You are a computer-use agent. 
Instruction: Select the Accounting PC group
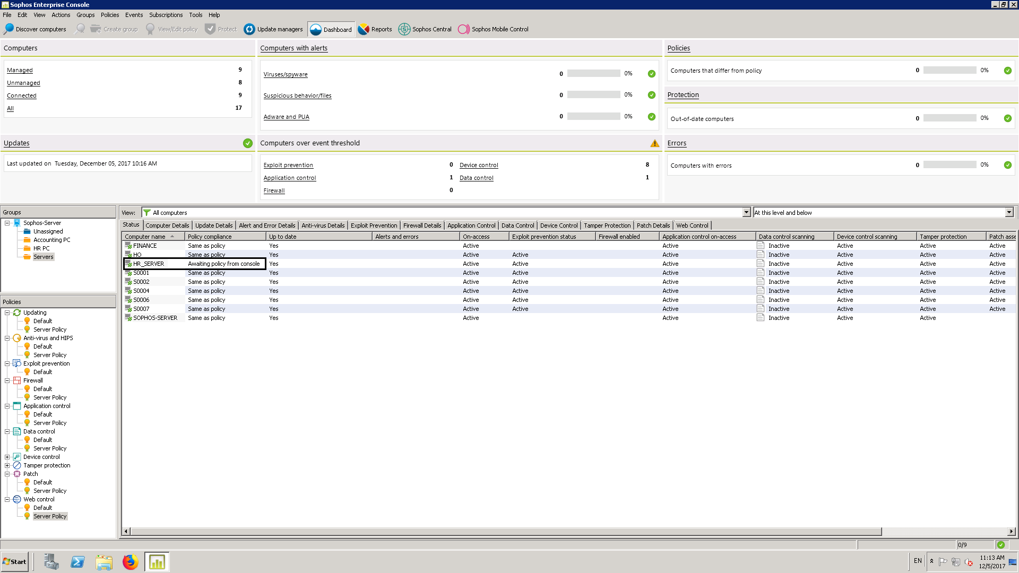(51, 240)
